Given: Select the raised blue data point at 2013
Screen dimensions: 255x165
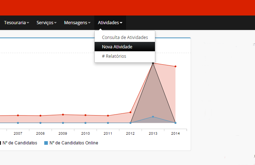Looking at the screenshot, I should click(x=153, y=117).
